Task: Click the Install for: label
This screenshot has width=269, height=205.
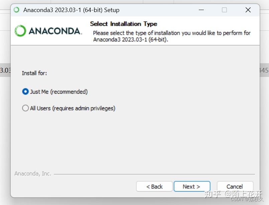Action: tap(34, 73)
